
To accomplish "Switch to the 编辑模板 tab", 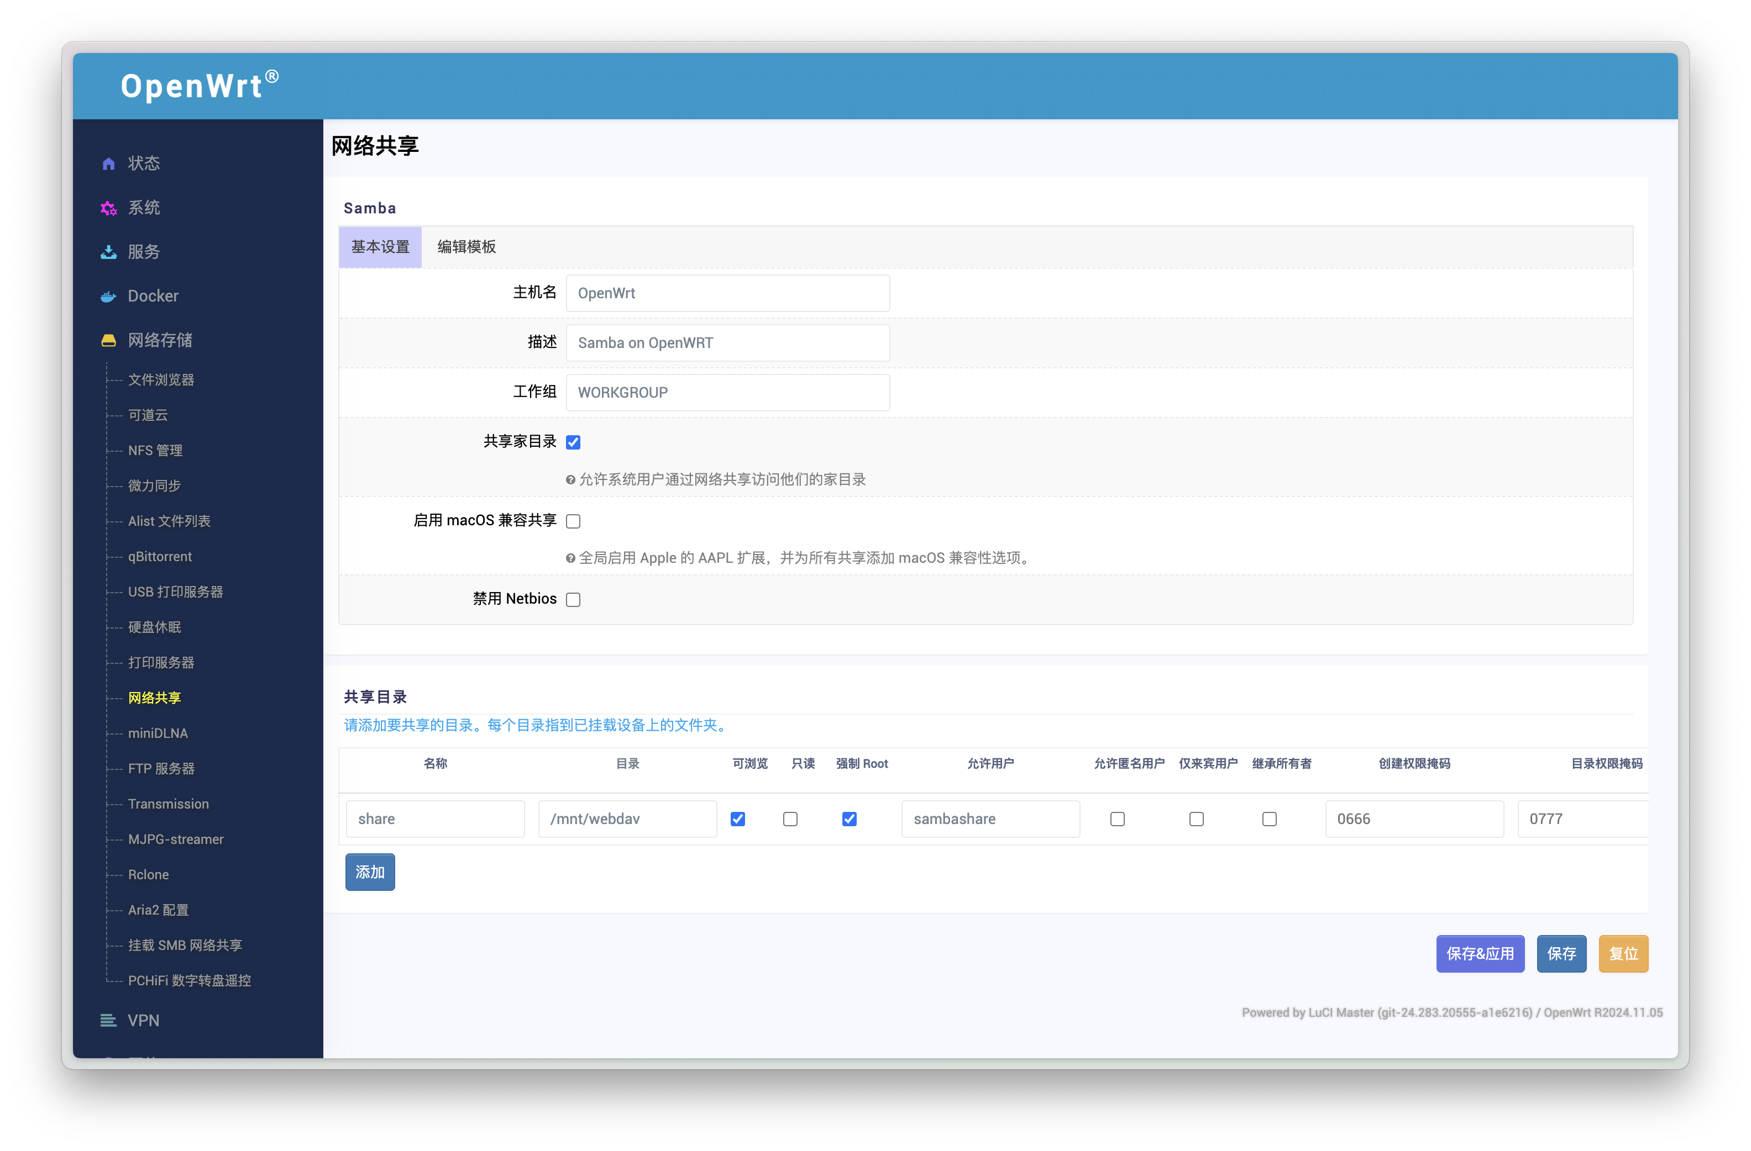I will pos(466,247).
